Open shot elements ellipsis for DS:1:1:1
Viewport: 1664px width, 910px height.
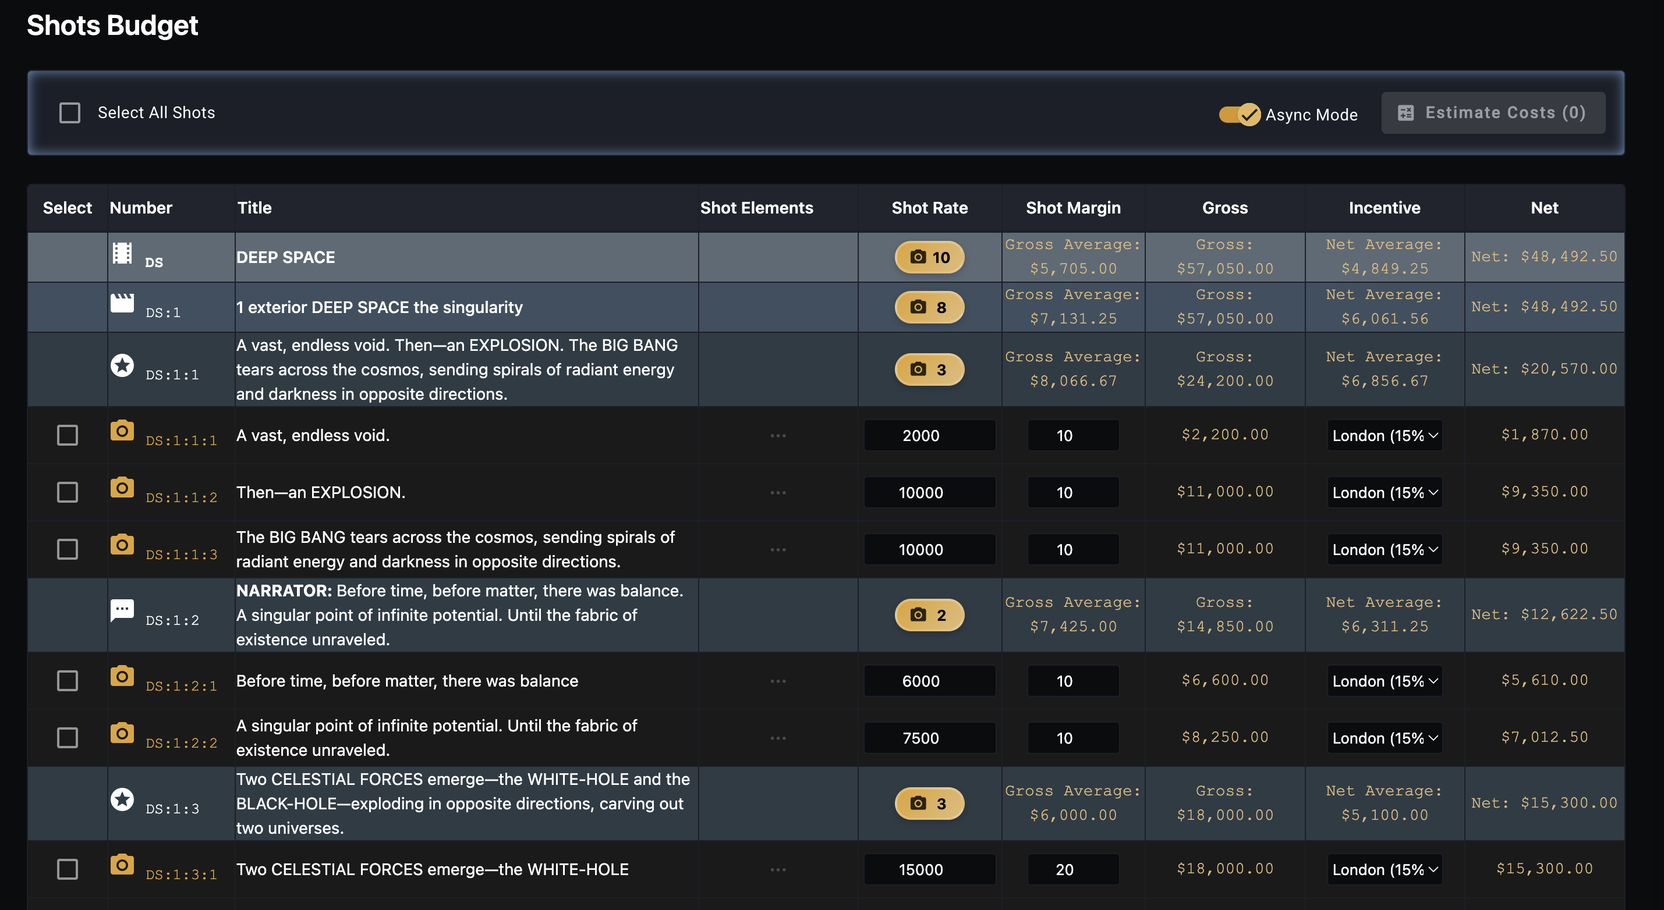pos(778,436)
